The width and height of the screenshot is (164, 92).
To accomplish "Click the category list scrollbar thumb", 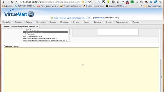I will (69, 32).
